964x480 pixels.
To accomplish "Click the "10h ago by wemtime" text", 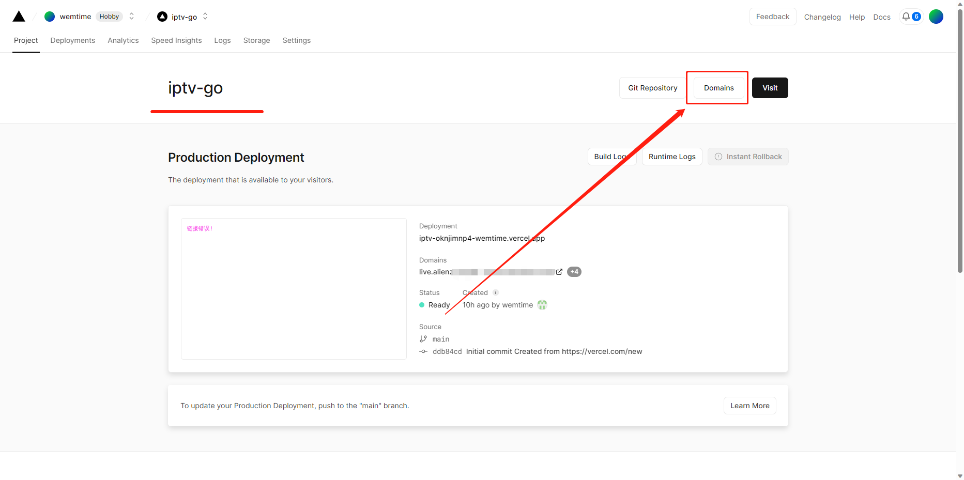I will click(x=498, y=305).
